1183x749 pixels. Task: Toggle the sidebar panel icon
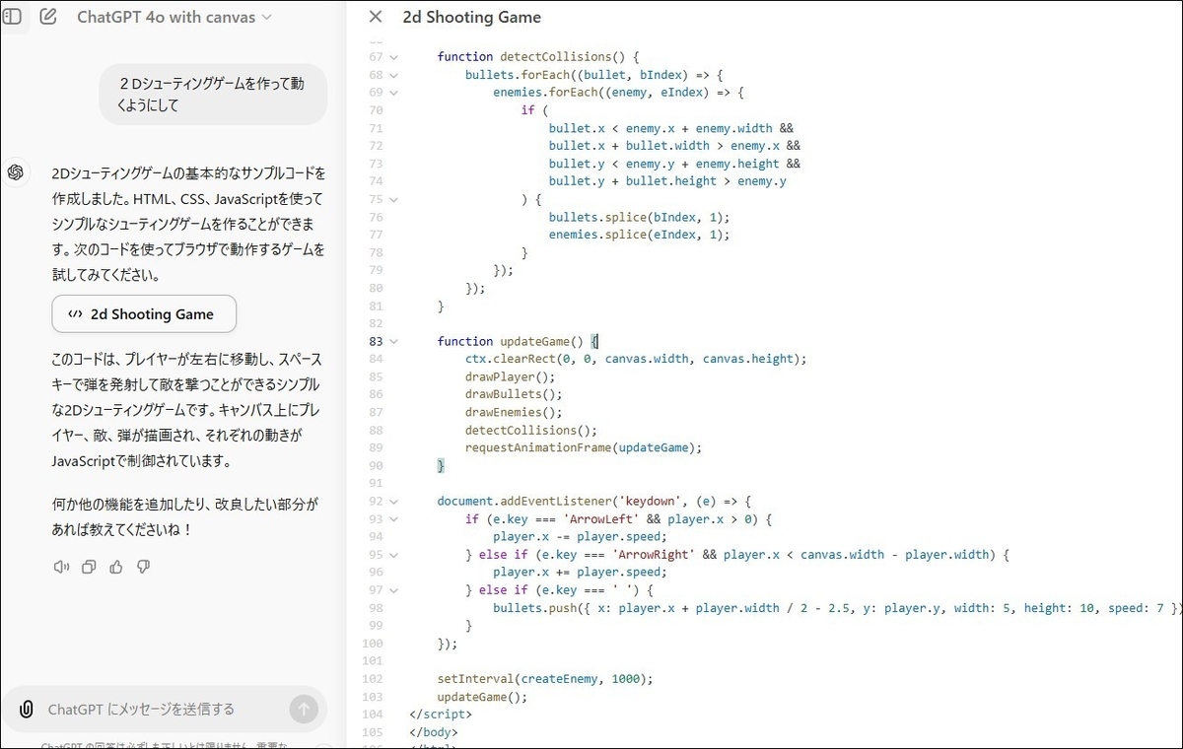coord(14,17)
